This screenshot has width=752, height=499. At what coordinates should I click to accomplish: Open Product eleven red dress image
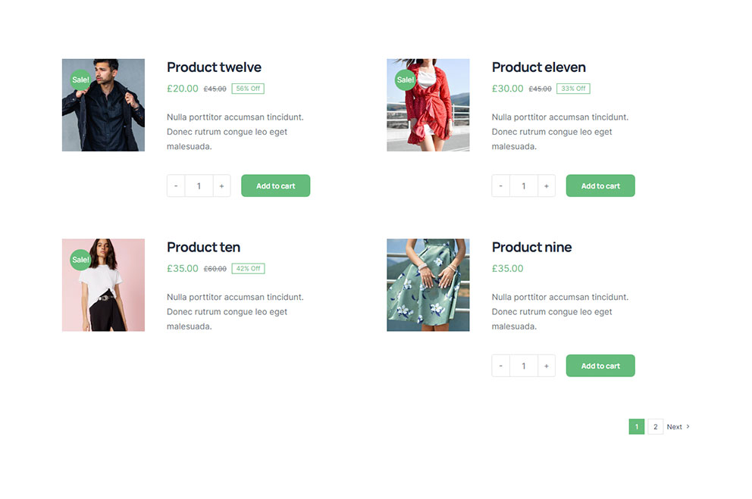click(x=428, y=105)
